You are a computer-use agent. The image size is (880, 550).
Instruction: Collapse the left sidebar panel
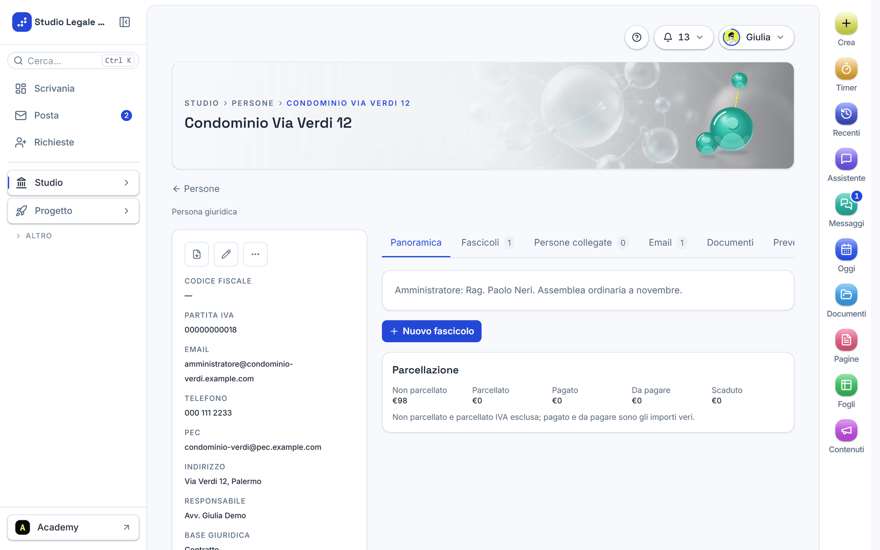pos(125,22)
